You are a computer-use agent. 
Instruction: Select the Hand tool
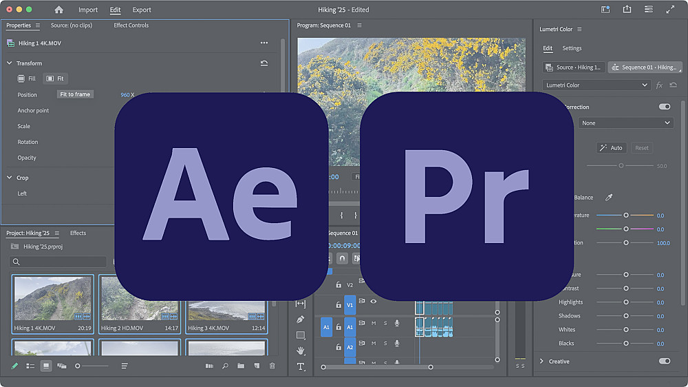pos(301,351)
